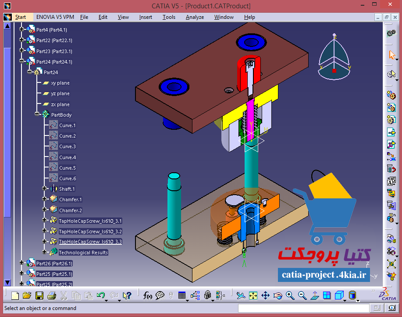The image size is (402, 317).
Task: Open the File menu
Action: 84,17
